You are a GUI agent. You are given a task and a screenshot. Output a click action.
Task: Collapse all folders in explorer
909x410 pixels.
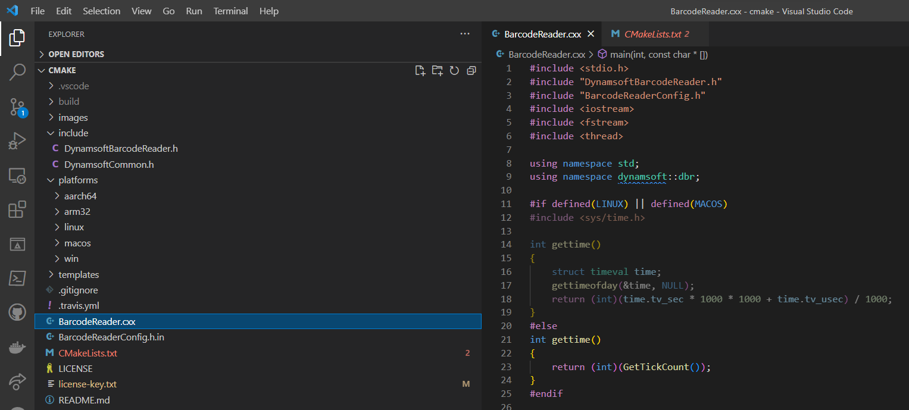click(471, 70)
